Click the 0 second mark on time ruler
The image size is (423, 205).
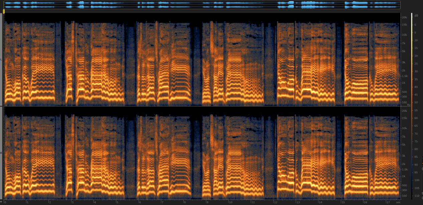point(5,202)
